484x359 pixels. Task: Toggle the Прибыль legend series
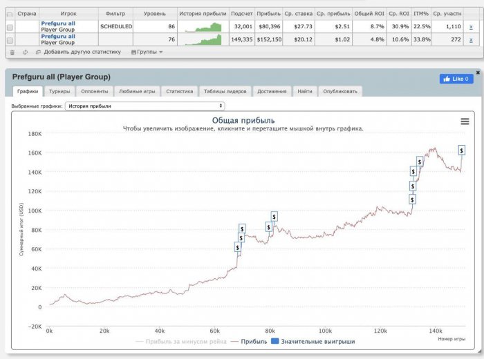(x=249, y=342)
